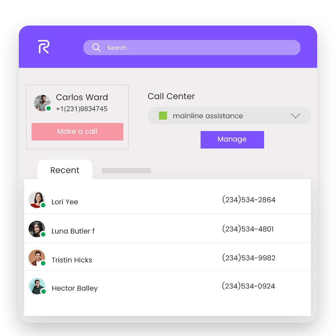Open Carlos Ward's profile avatar
This screenshot has width=336, height=336.
point(42,103)
